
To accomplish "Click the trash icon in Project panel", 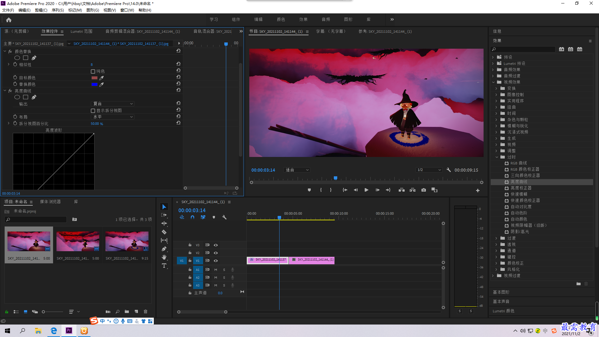I will click(x=145, y=311).
